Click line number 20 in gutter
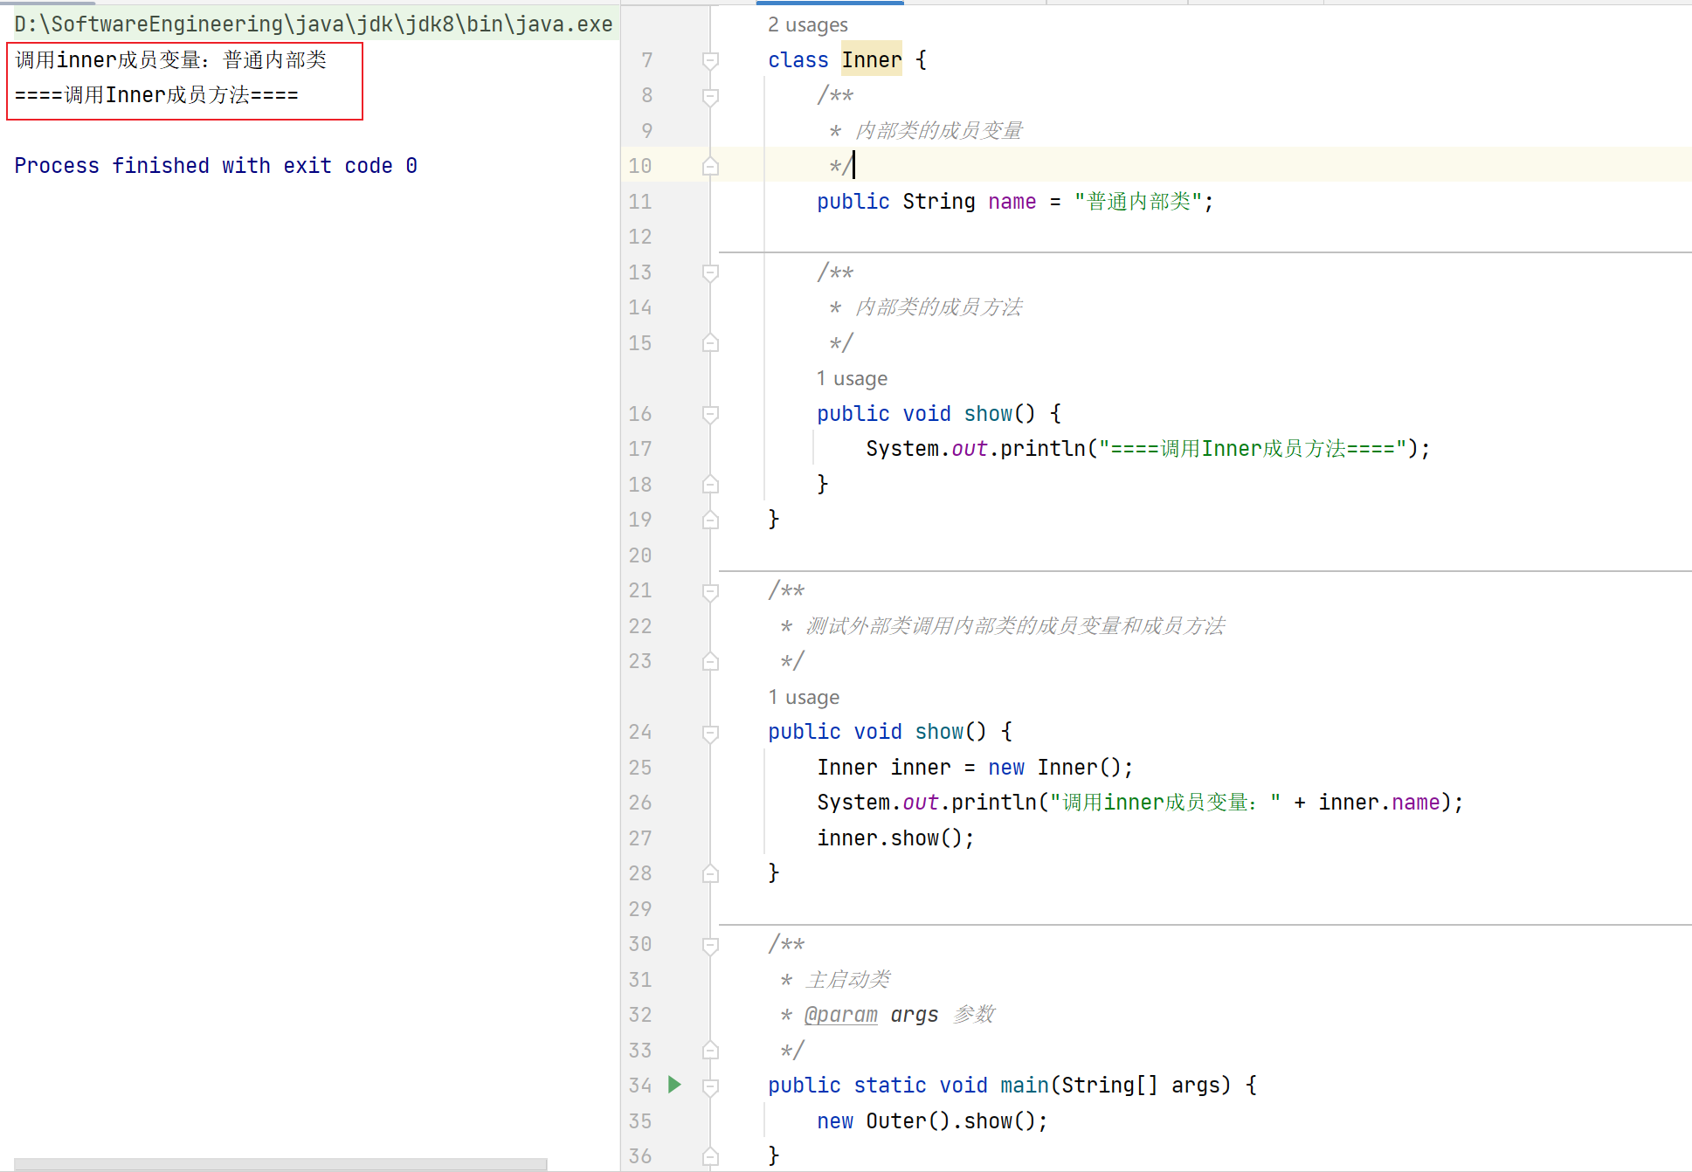This screenshot has height=1172, width=1692. (x=639, y=555)
